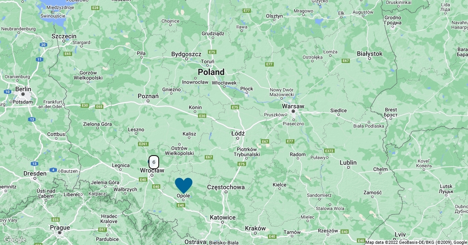Click the Google logo in the corner

click(x=14, y=240)
